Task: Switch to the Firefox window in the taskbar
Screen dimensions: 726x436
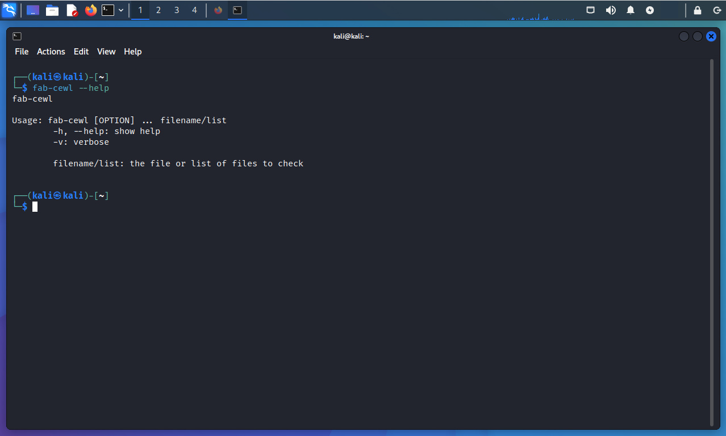Action: (218, 10)
